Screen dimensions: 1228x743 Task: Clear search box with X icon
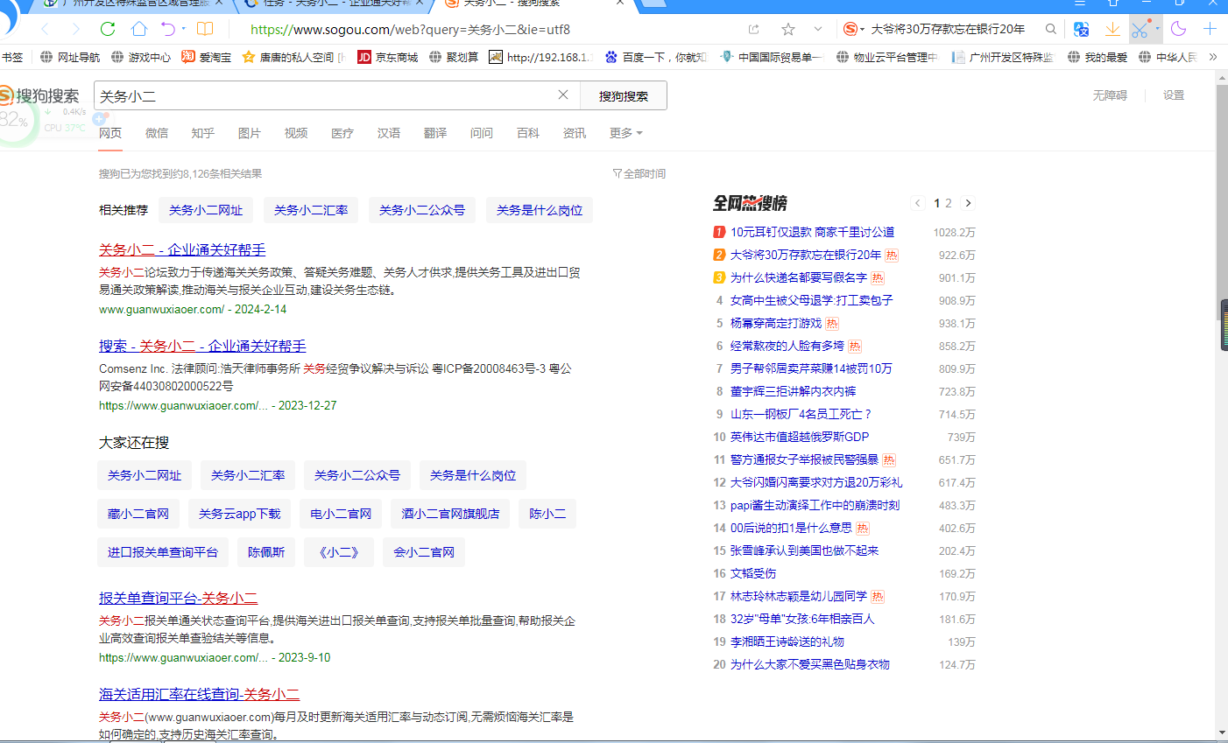[x=563, y=95]
